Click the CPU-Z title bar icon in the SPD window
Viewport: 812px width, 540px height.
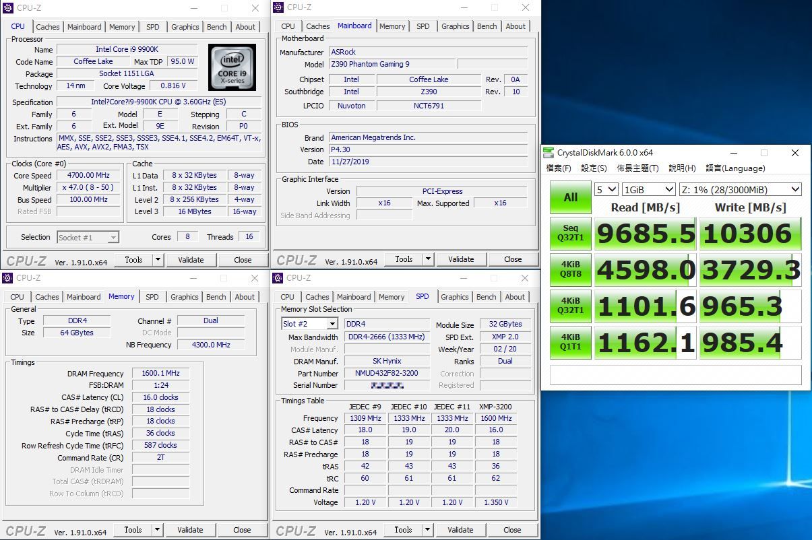click(x=278, y=277)
